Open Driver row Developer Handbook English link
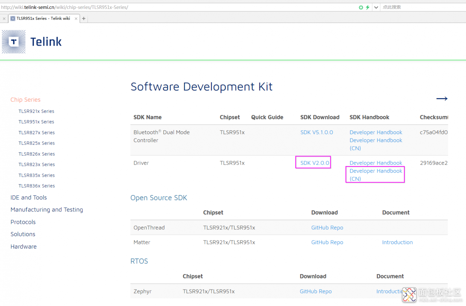This screenshot has width=466, height=306. (376, 163)
